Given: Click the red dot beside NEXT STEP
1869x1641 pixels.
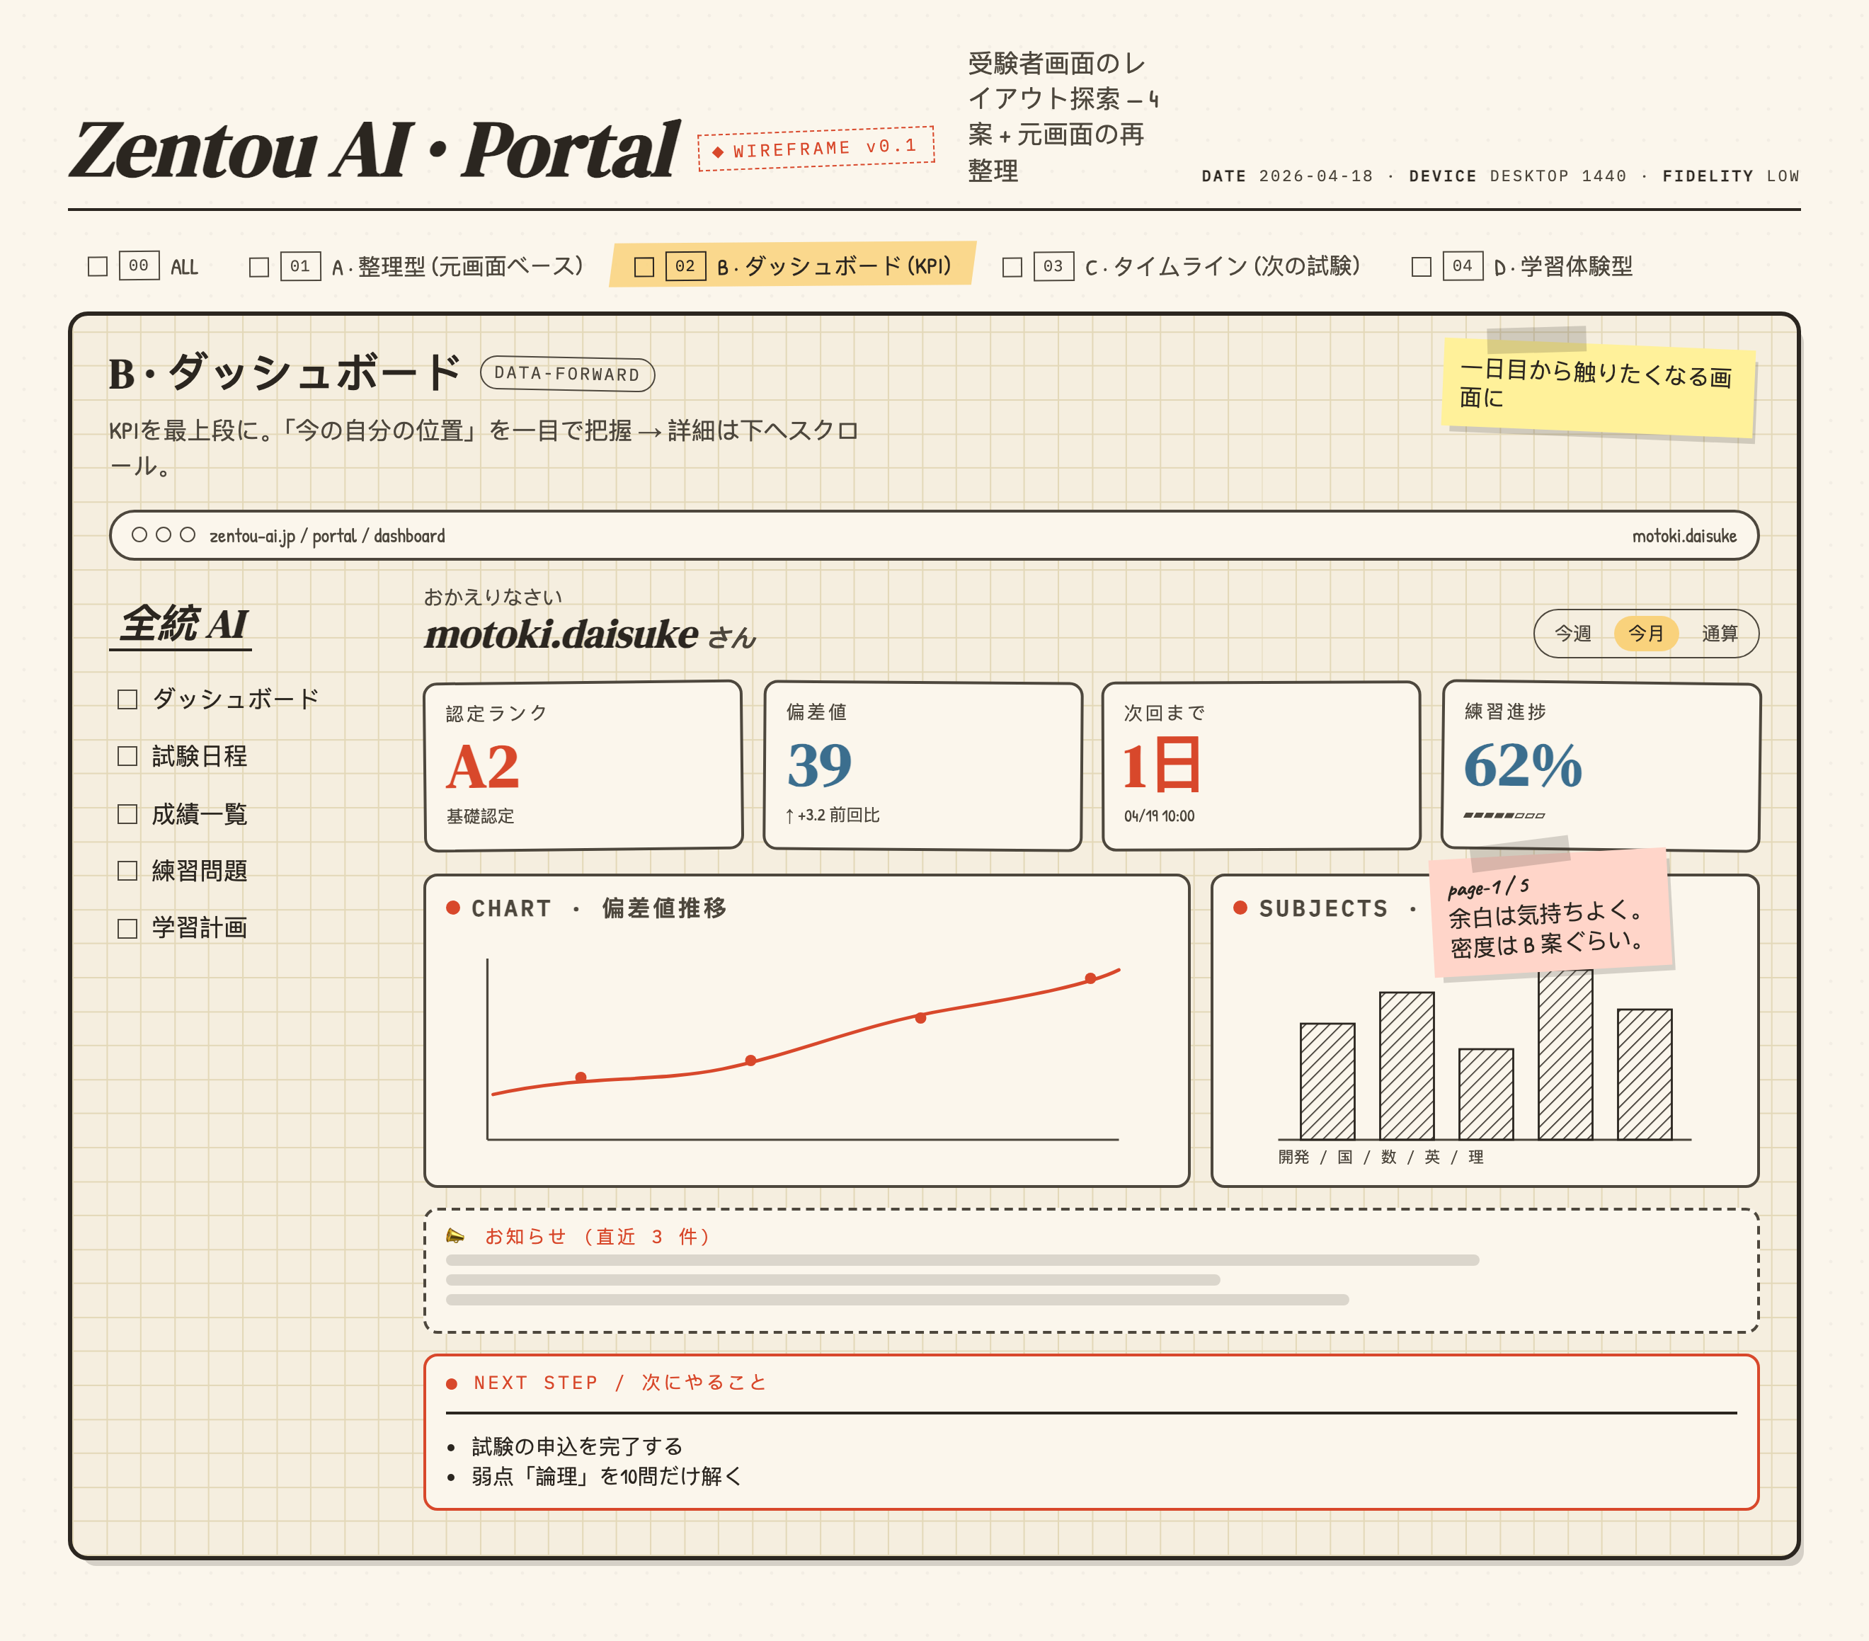Looking at the screenshot, I should point(452,1384).
